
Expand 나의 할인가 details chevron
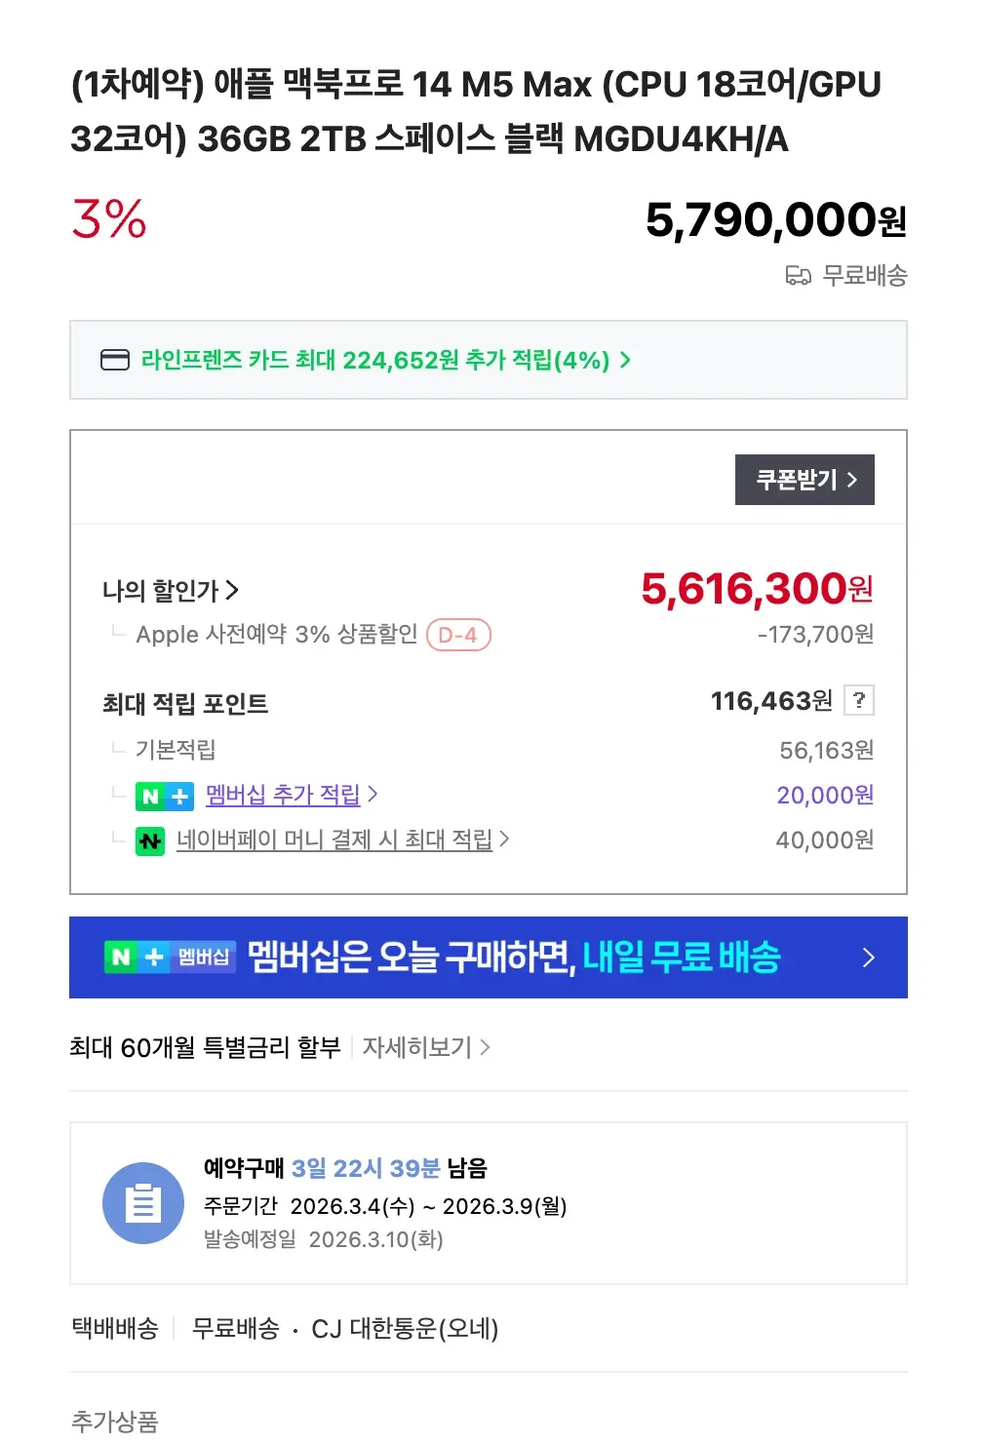pyautogui.click(x=232, y=590)
